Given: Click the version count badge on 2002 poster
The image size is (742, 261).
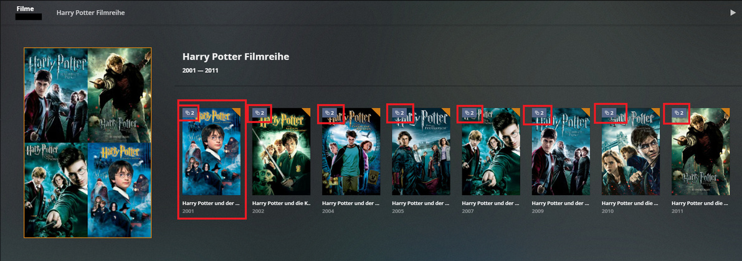Looking at the screenshot, I should tap(259, 113).
